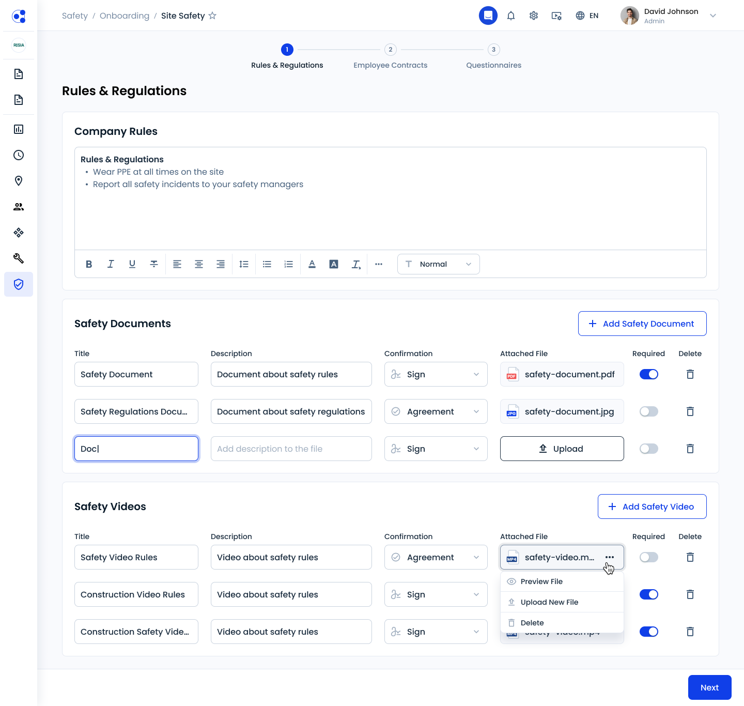Open the safety-document.jpg attached file
The image size is (744, 706).
coord(562,411)
